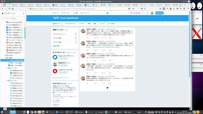Screen dimensions: 203x114
Task: Select Twitterの高度な検索 bookmark
Action: [12, 60]
